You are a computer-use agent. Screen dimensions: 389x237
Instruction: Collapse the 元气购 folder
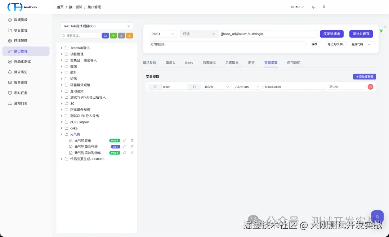[x=62, y=134]
